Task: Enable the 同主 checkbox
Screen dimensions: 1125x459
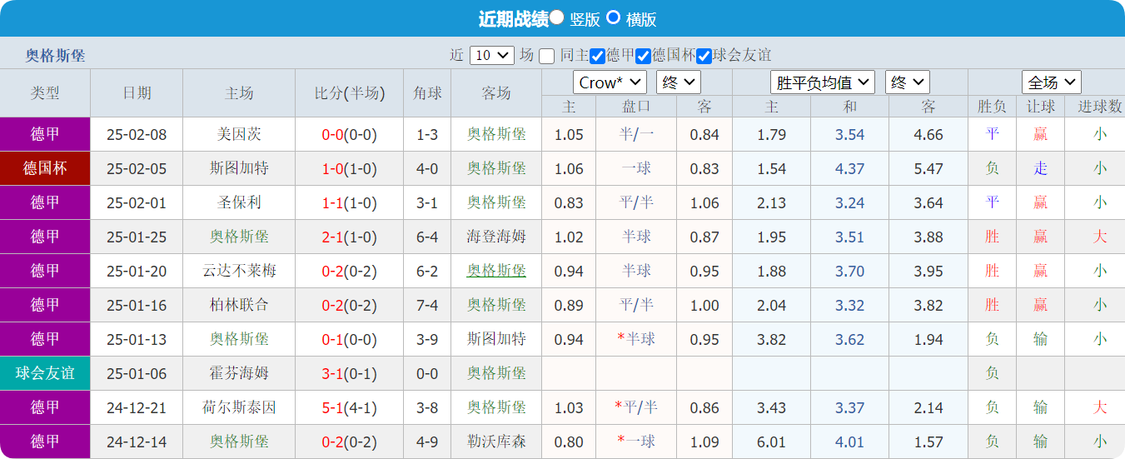Action: point(546,56)
